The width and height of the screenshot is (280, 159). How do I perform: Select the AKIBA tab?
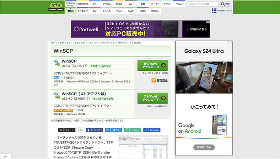click(119, 4)
